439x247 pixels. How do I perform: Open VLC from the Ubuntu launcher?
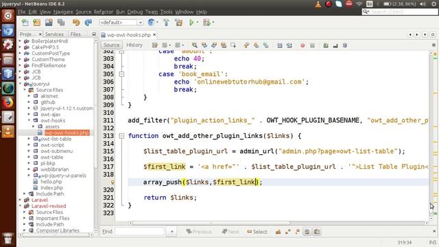8,131
